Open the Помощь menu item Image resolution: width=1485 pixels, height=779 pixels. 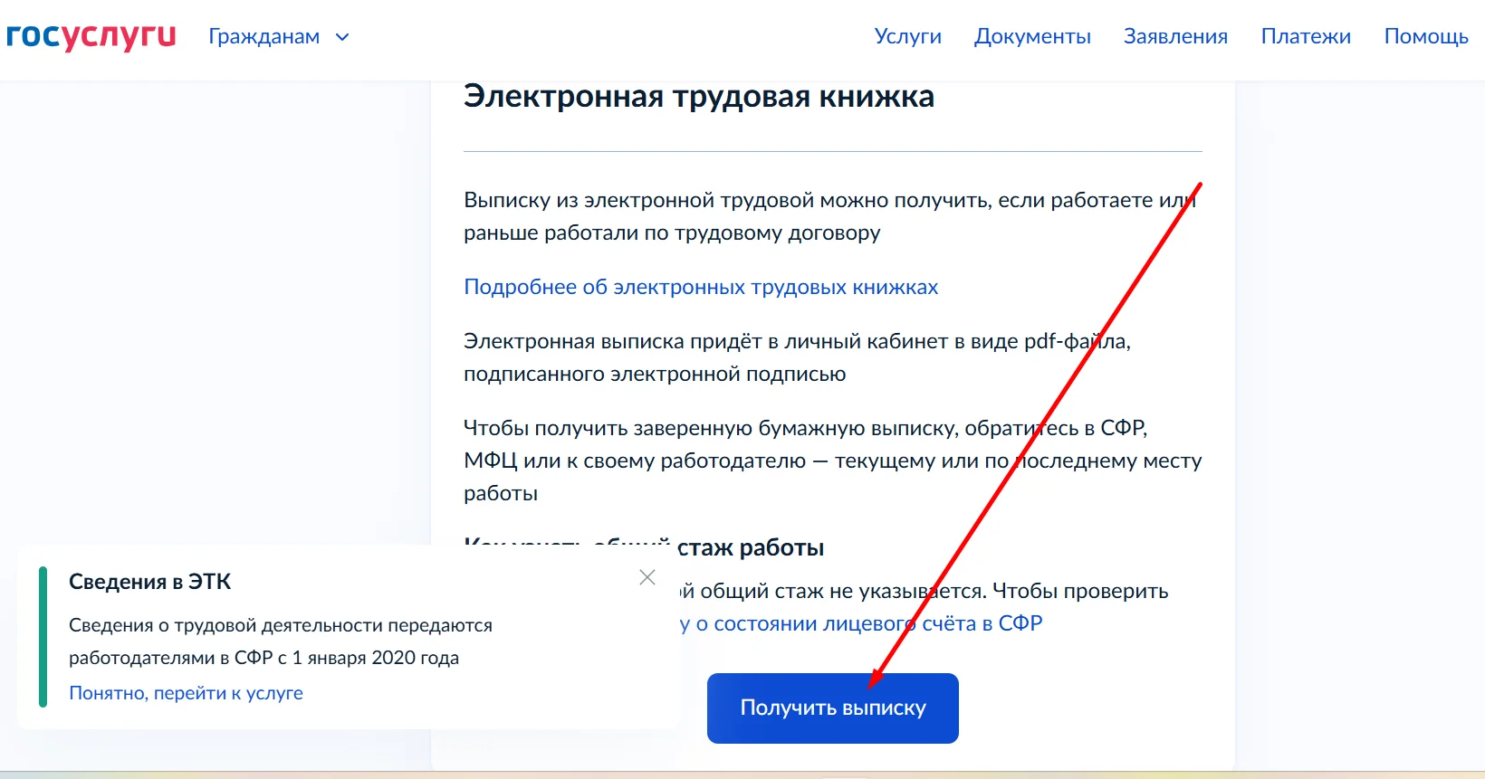pyautogui.click(x=1426, y=36)
